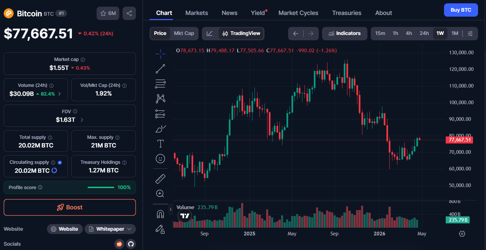Select the ruler measure tool
Image resolution: width=486 pixels, height=250 pixels.
click(160, 179)
